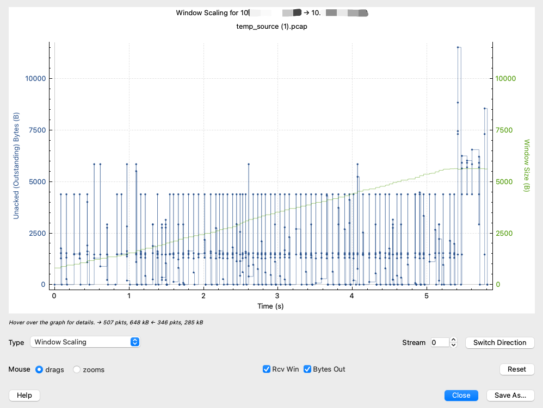Click the temp_source (1).pcap subtitle
Image resolution: width=543 pixels, height=408 pixels.
coord(271,26)
